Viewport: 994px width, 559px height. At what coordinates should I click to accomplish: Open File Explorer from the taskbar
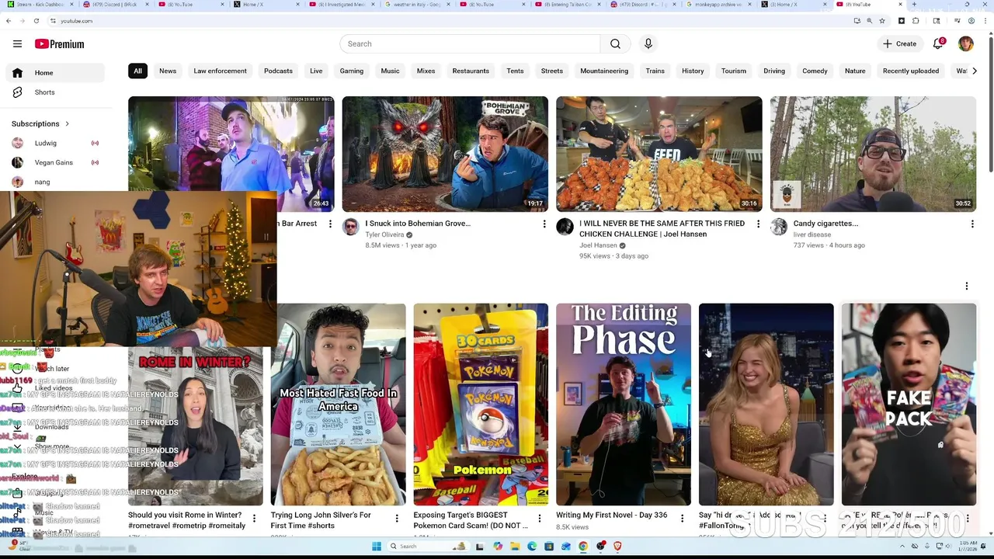click(x=515, y=547)
